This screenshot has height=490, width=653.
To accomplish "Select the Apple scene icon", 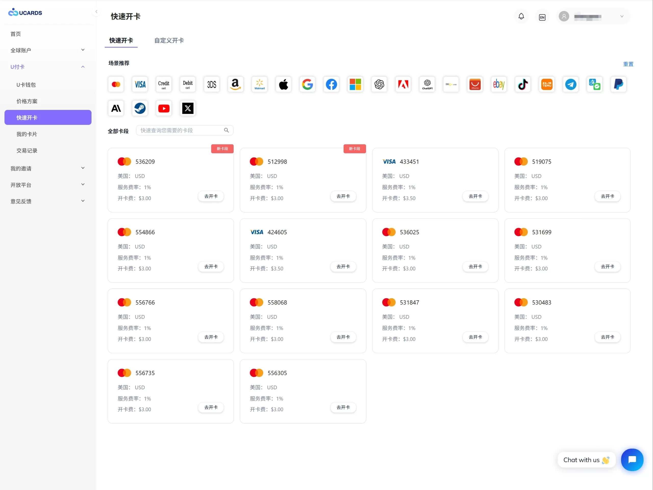I will tap(283, 84).
